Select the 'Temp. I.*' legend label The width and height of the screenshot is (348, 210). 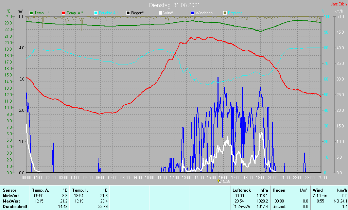point(42,13)
